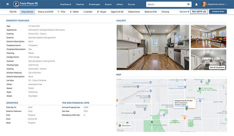Click the search magnifier icon
The height and width of the screenshot is (136, 234).
point(188,4)
